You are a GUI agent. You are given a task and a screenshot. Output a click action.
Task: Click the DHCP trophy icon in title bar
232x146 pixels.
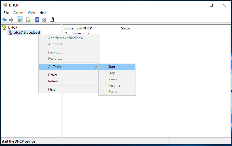[5, 5]
